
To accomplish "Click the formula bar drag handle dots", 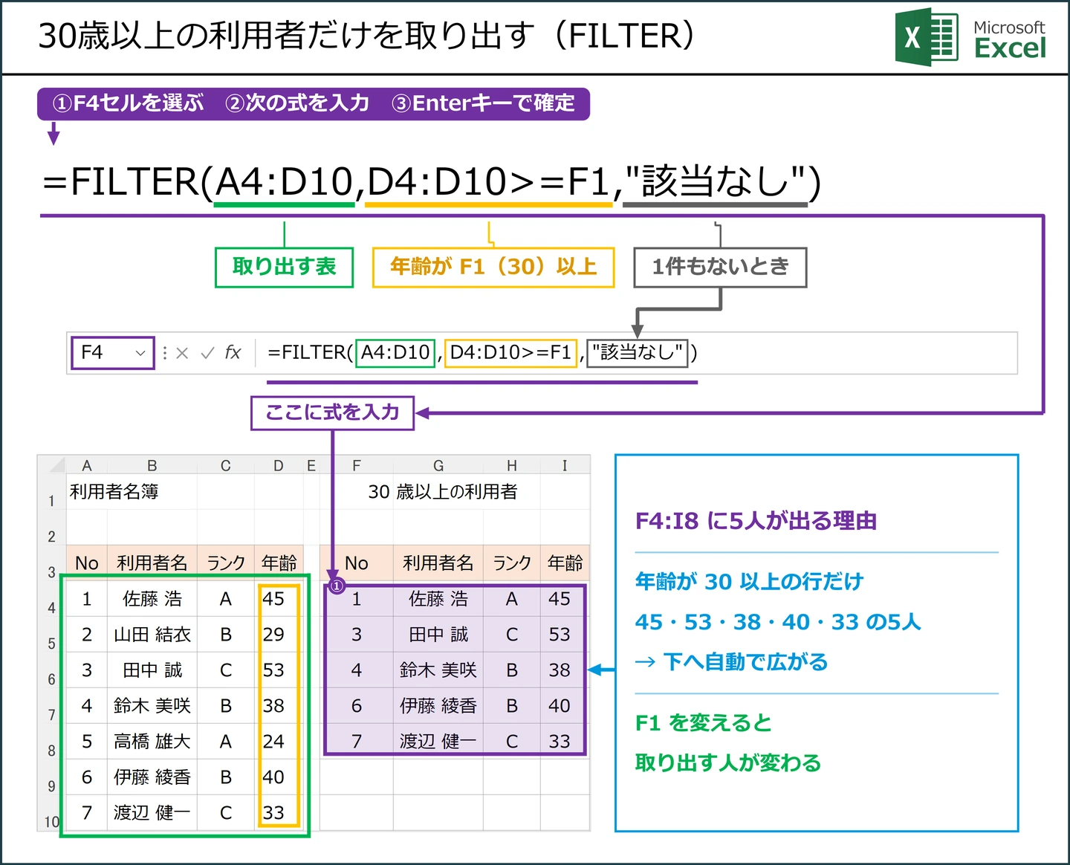I will [x=164, y=353].
